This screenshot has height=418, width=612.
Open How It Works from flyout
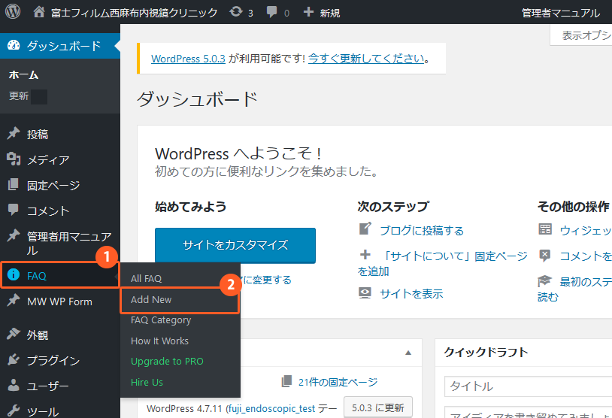click(159, 341)
